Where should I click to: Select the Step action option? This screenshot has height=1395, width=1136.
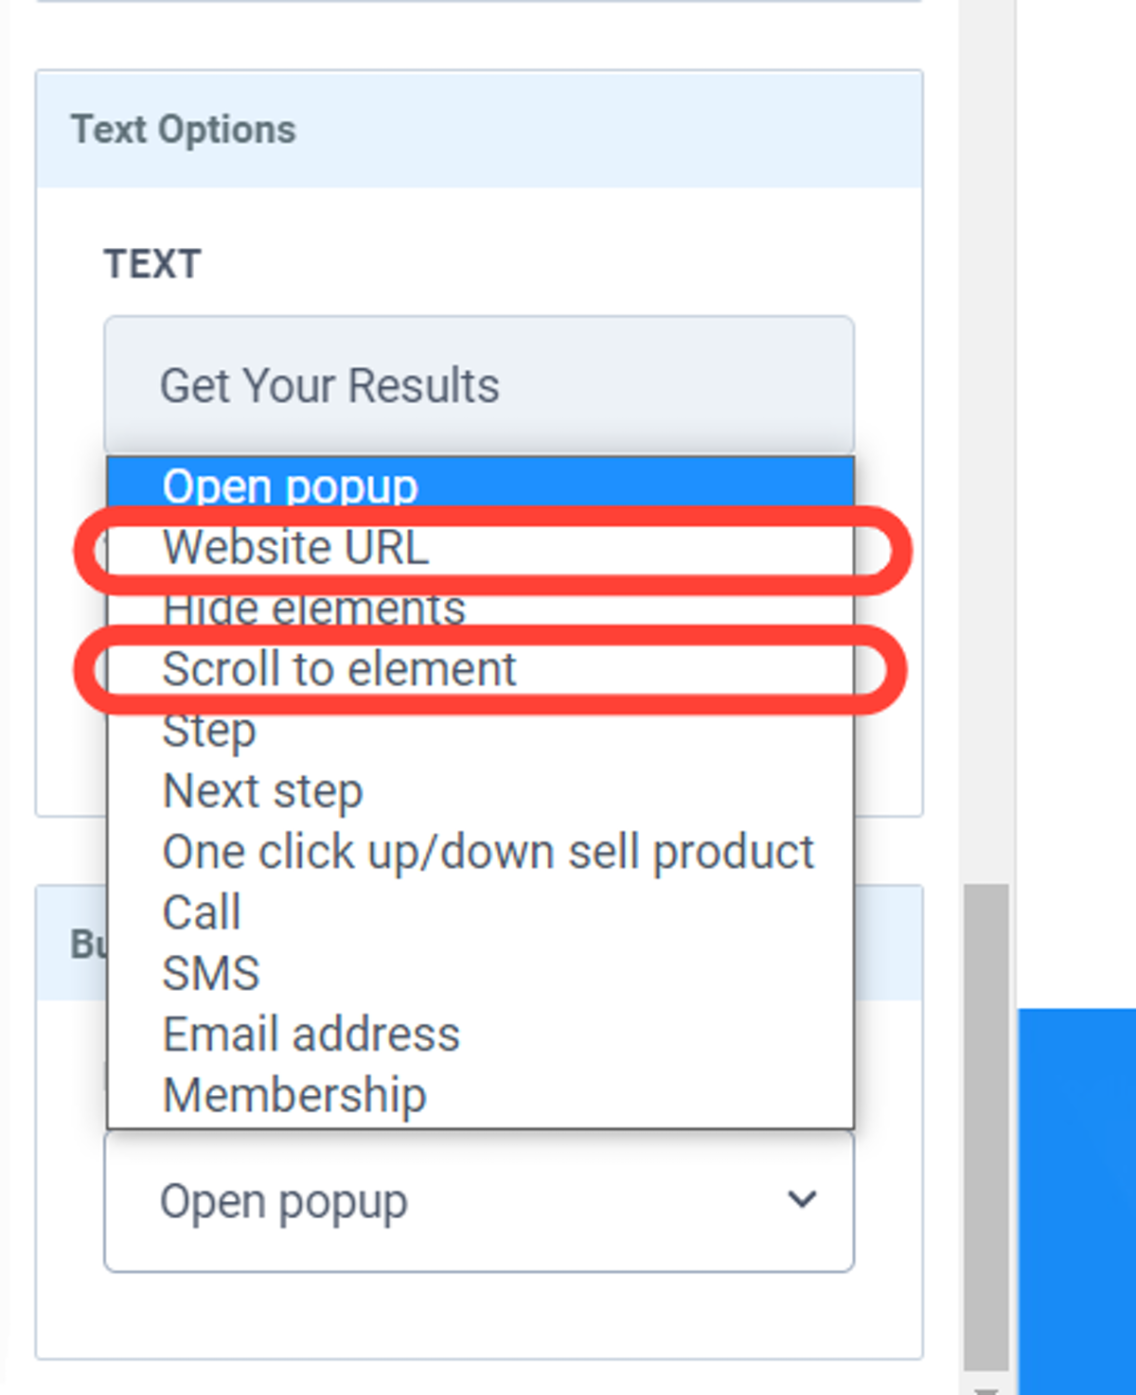tap(209, 731)
